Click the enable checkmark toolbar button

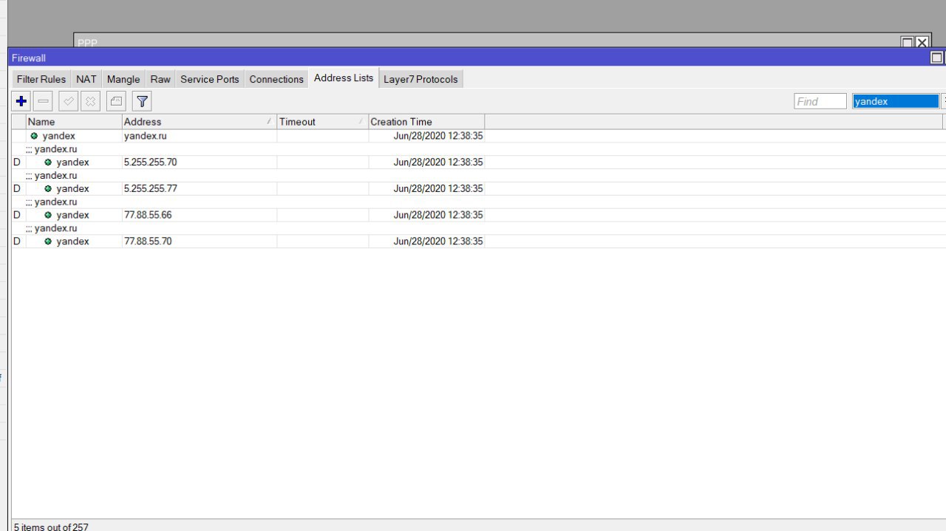pos(69,101)
